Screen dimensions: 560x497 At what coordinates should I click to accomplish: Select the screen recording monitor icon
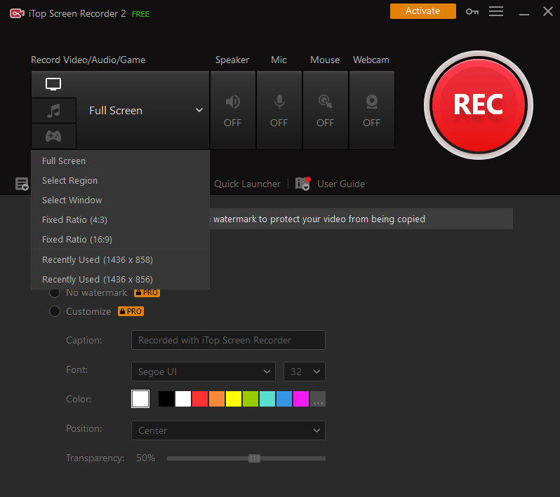(x=53, y=84)
